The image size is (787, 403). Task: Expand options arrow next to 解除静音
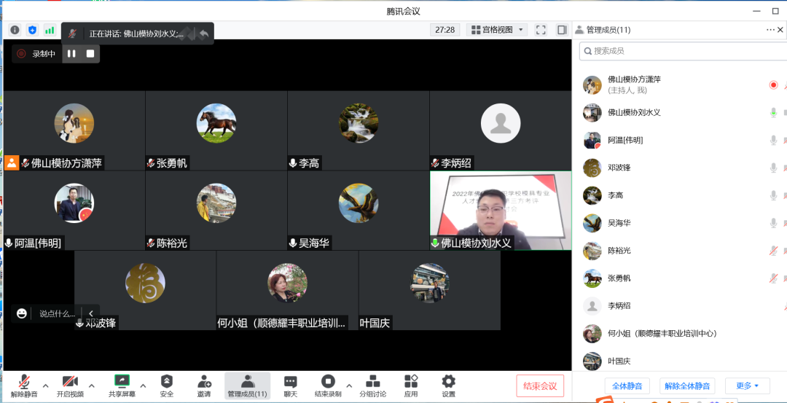45,386
